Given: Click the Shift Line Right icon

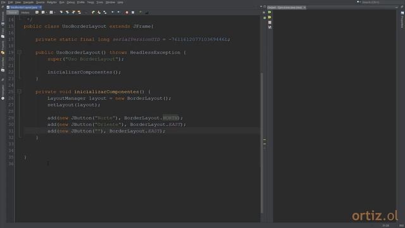Looking at the screenshot, I should [118, 12].
